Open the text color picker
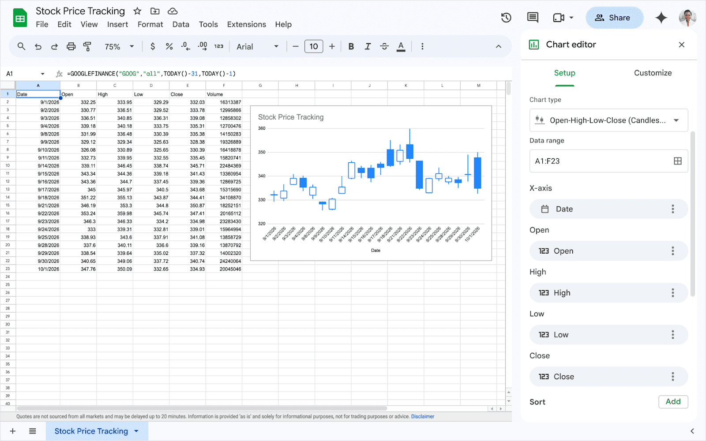Viewport: 706px width, 441px height. (401, 46)
